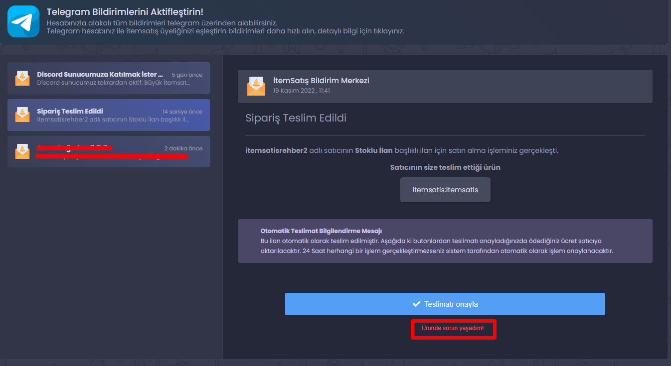The width and height of the screenshot is (671, 366).
Task: Click Satıcının size teslim ettiği ürün label
Action: point(445,167)
